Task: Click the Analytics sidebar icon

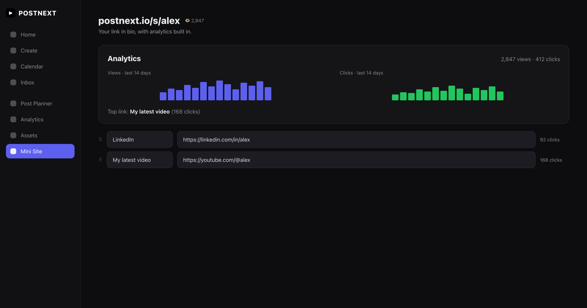Action: coord(13,120)
